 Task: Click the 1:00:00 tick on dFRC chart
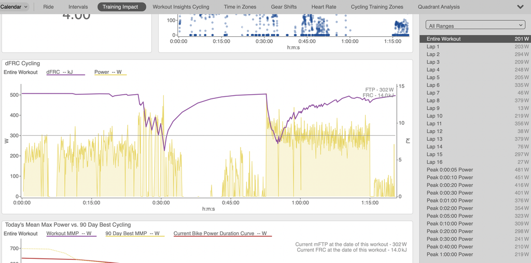pos(300,203)
